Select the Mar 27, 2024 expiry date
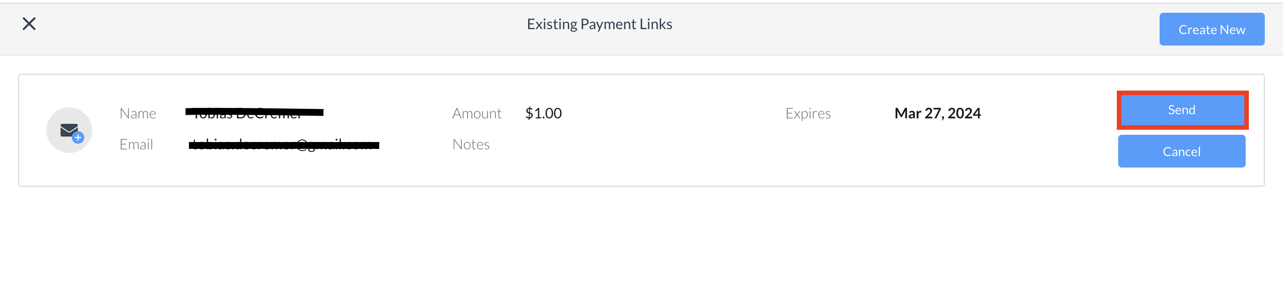This screenshot has width=1283, height=295. (937, 114)
